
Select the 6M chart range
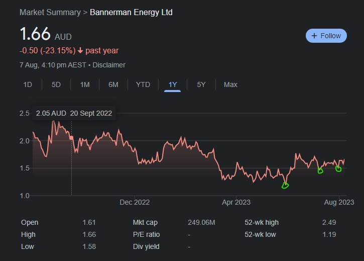pyautogui.click(x=113, y=84)
